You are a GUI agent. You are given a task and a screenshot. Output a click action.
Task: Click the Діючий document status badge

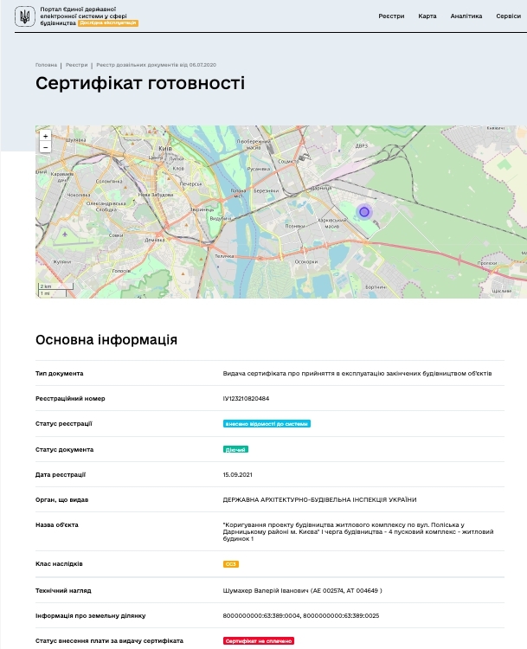[235, 449]
